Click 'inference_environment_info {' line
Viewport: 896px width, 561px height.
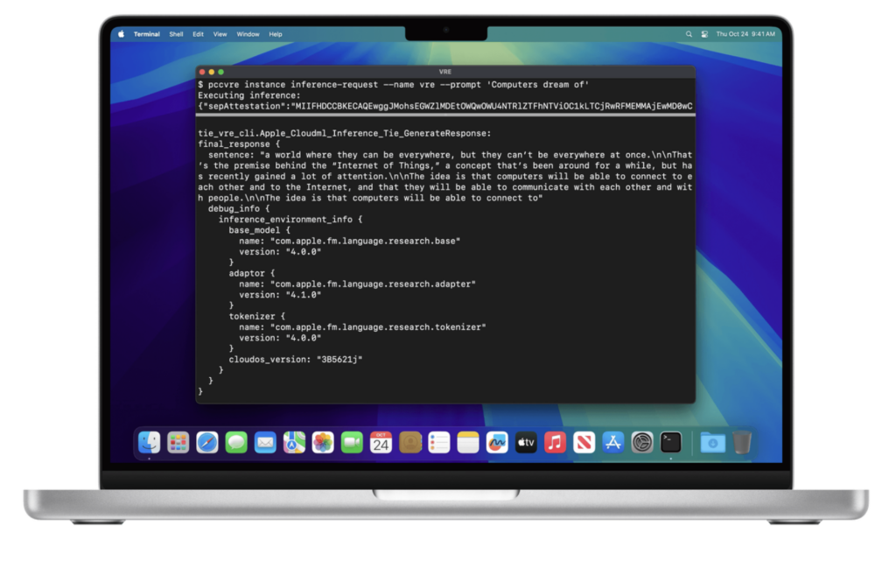pyautogui.click(x=290, y=220)
